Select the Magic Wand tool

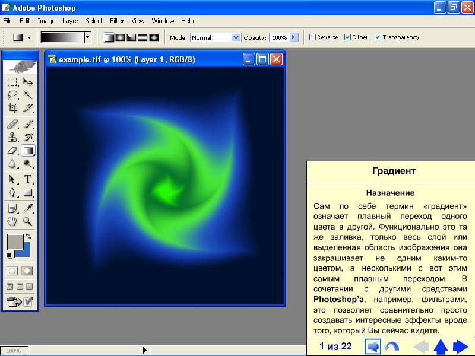28,95
